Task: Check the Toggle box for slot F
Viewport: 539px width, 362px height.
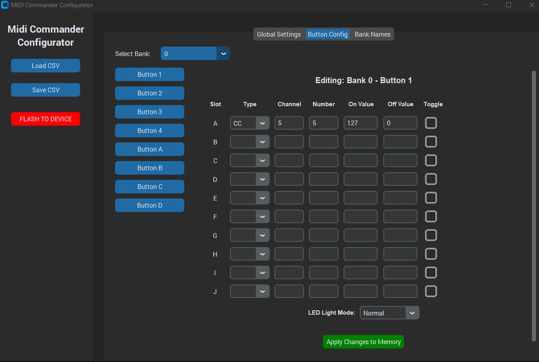Action: click(x=431, y=216)
